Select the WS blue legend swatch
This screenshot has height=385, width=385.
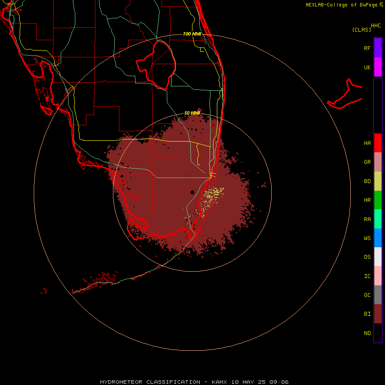[x=378, y=238]
